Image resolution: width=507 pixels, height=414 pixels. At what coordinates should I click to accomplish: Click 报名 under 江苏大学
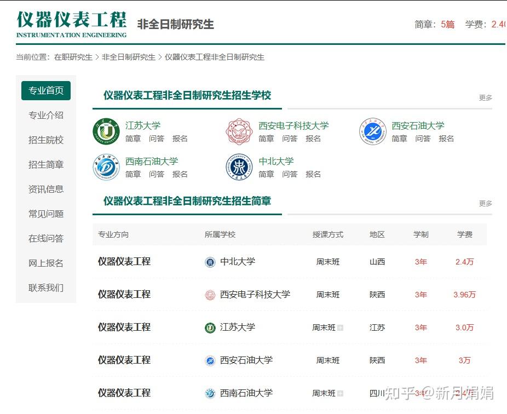coord(180,139)
